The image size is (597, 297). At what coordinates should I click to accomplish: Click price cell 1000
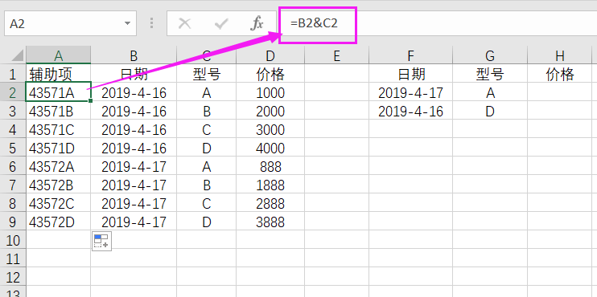(270, 92)
